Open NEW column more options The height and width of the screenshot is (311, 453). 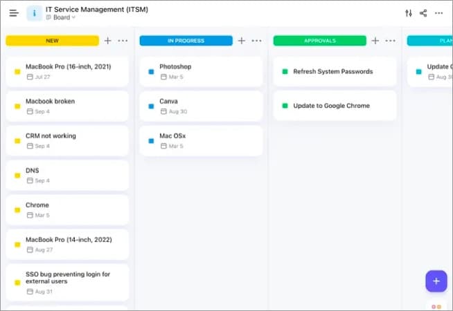click(123, 41)
